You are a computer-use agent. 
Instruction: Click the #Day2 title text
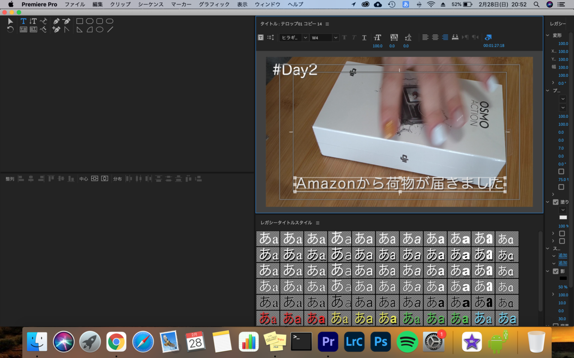pos(295,70)
